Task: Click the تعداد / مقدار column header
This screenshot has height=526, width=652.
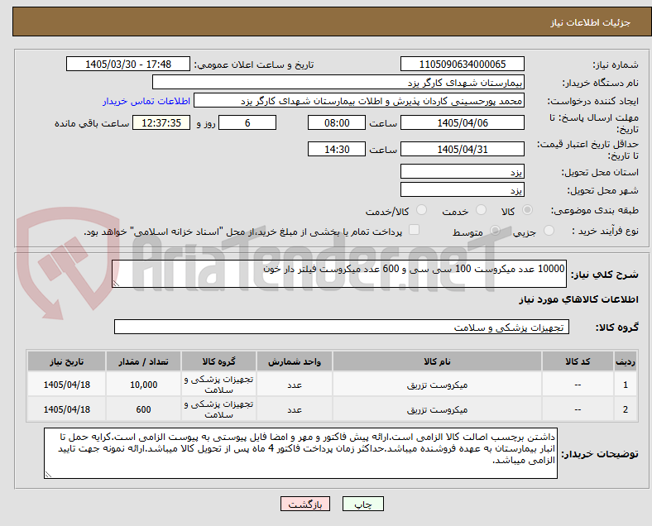Action: point(143,361)
